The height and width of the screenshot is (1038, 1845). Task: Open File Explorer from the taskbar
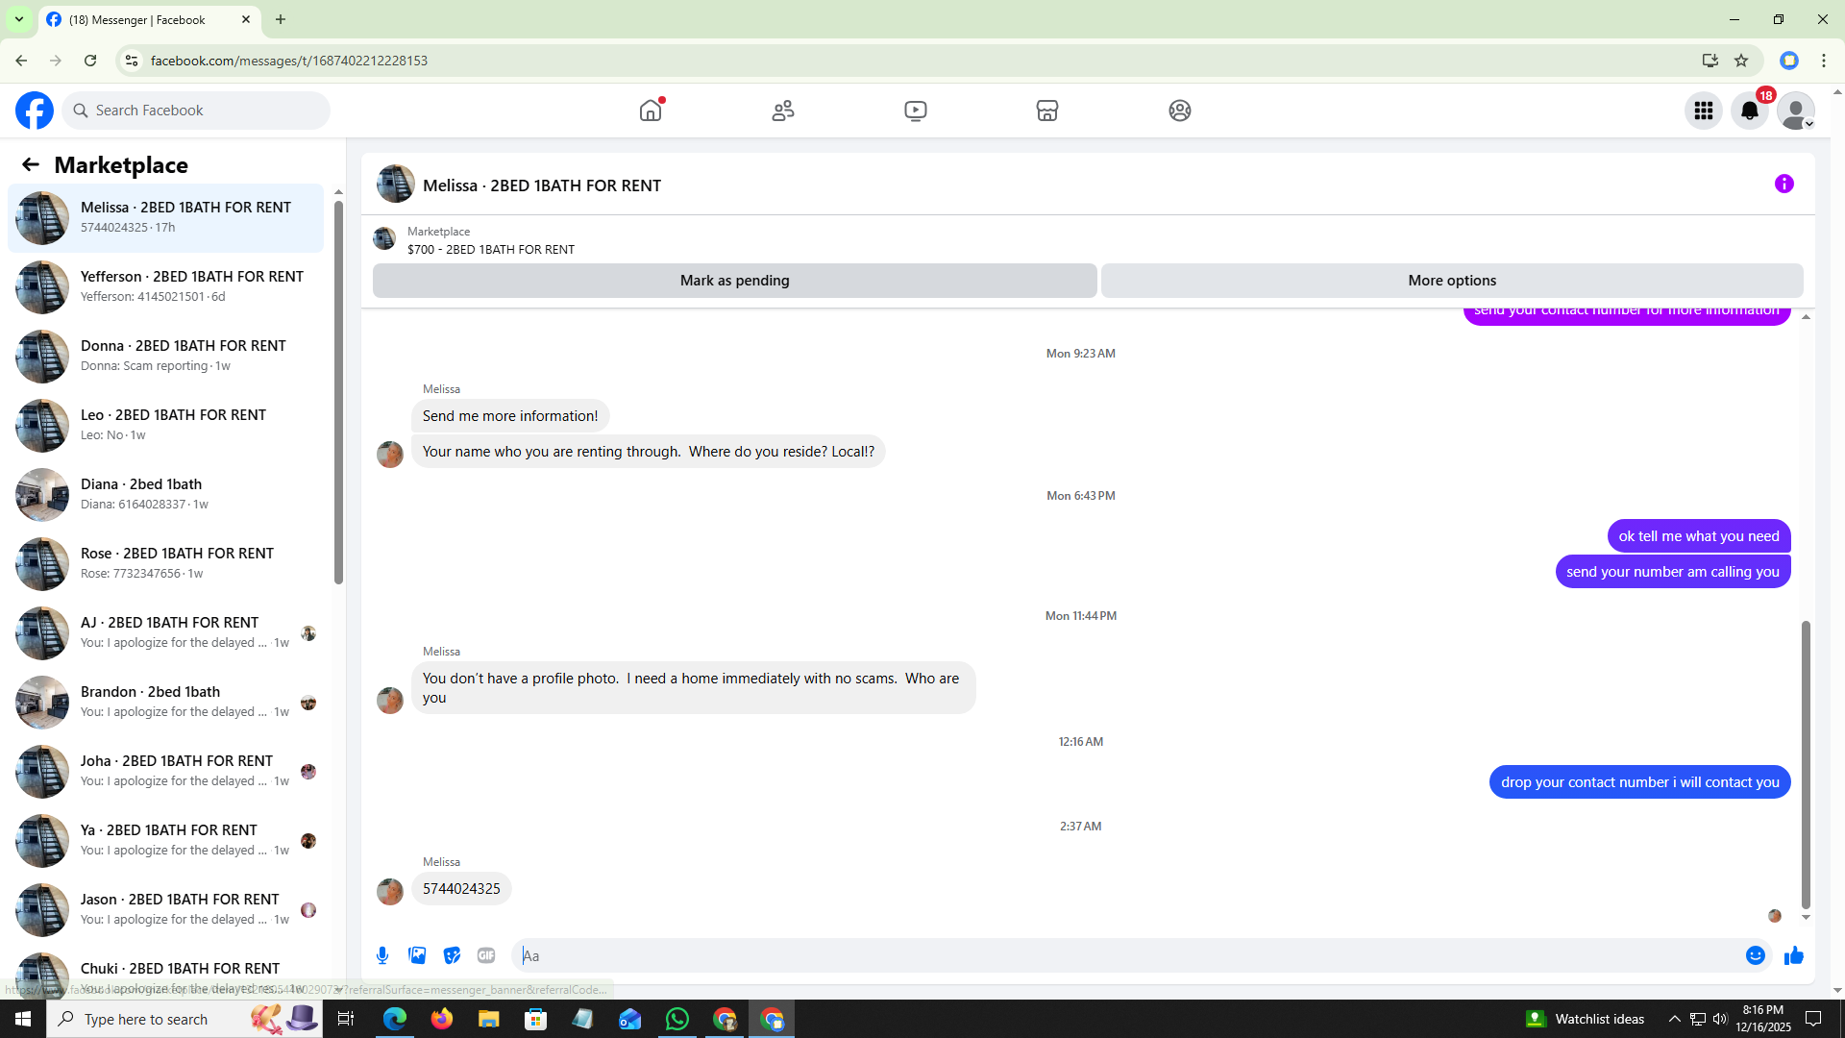489,1019
